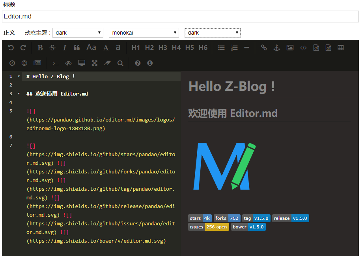Screen dimensions: 364x256
Task: Insert current date and time
Action: tap(12, 63)
